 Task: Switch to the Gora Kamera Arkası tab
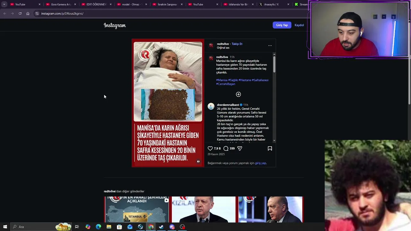click(61, 4)
